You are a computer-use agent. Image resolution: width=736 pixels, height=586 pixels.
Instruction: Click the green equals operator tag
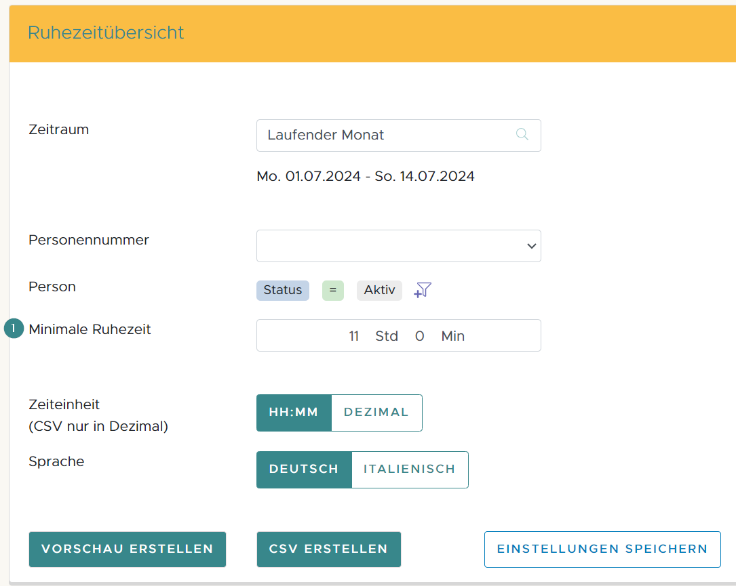(x=332, y=290)
